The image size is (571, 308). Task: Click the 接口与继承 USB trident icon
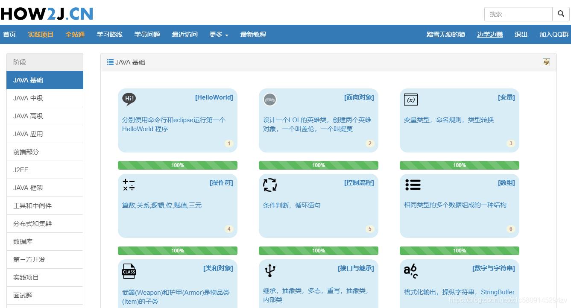tap(270, 270)
